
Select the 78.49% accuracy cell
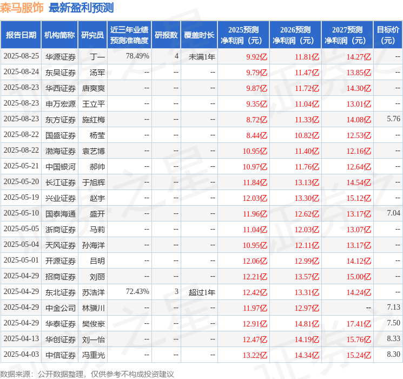(x=137, y=56)
